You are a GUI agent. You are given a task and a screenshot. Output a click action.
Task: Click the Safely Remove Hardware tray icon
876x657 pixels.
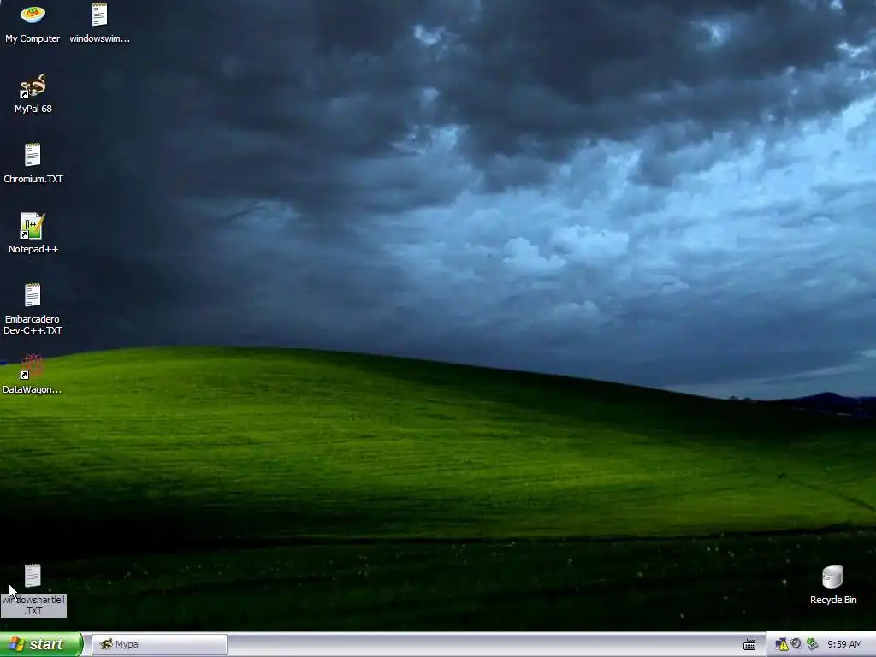[812, 644]
